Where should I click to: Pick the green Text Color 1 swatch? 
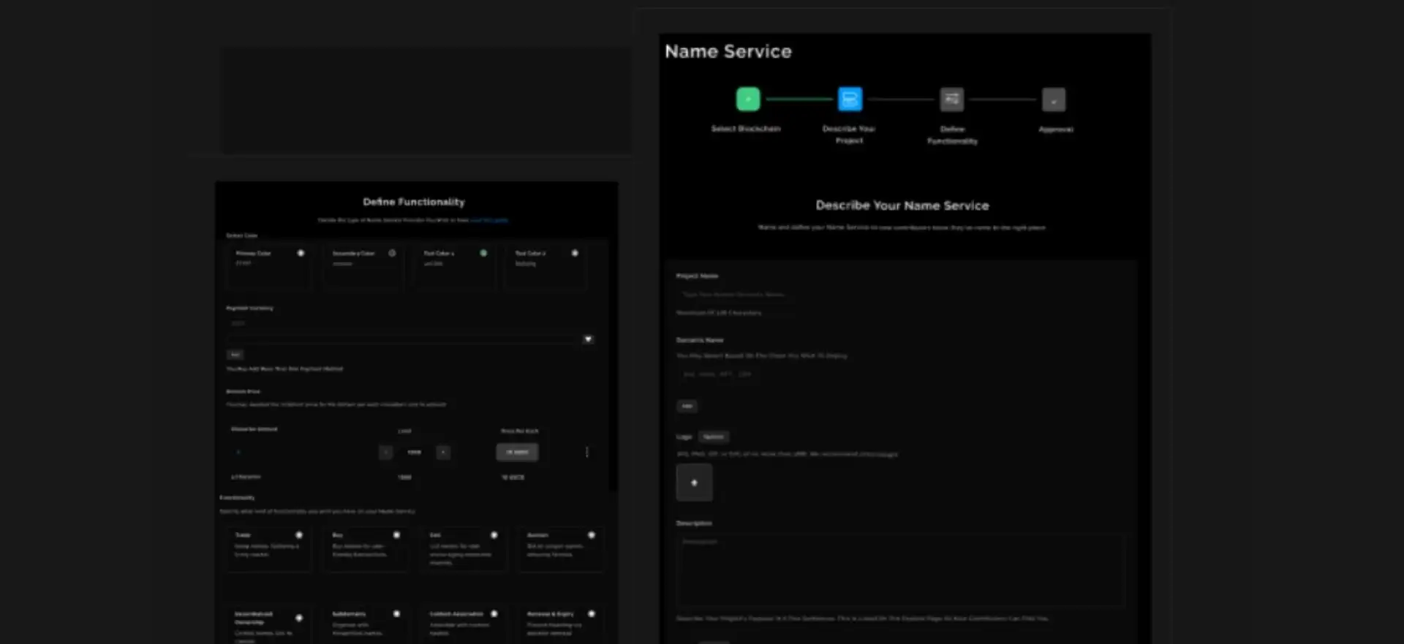click(x=483, y=253)
